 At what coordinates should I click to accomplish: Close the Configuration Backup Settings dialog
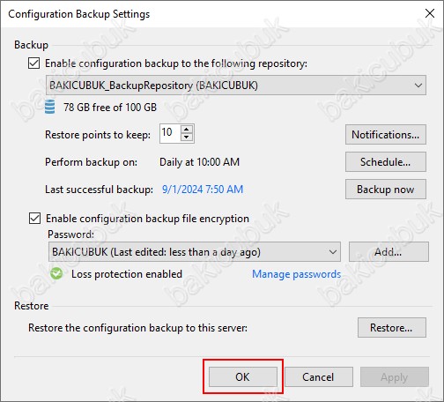430,13
